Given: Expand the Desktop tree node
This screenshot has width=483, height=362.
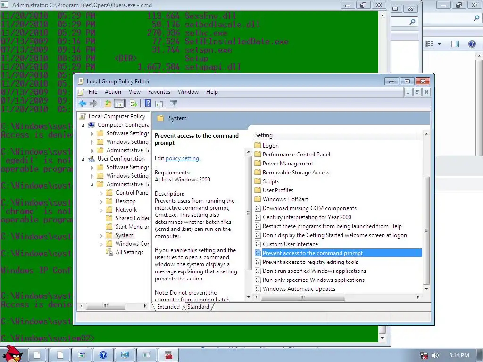Looking at the screenshot, I should (101, 202).
